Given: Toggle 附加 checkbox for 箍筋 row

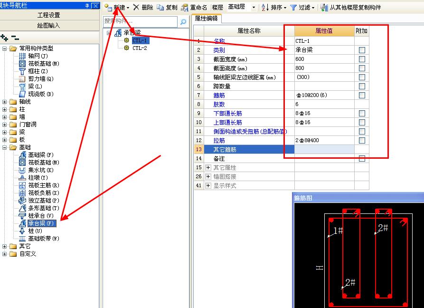Looking at the screenshot, I should coord(362,95).
